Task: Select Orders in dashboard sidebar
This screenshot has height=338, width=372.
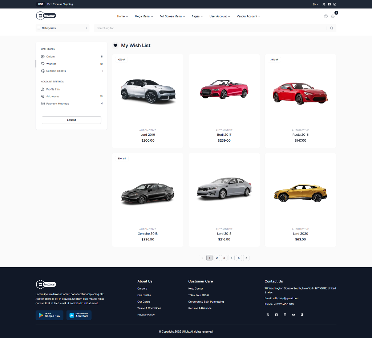Action: click(x=50, y=57)
